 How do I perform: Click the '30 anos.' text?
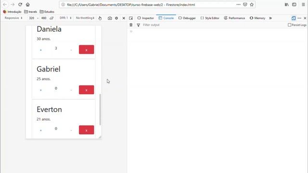pyautogui.click(x=44, y=39)
